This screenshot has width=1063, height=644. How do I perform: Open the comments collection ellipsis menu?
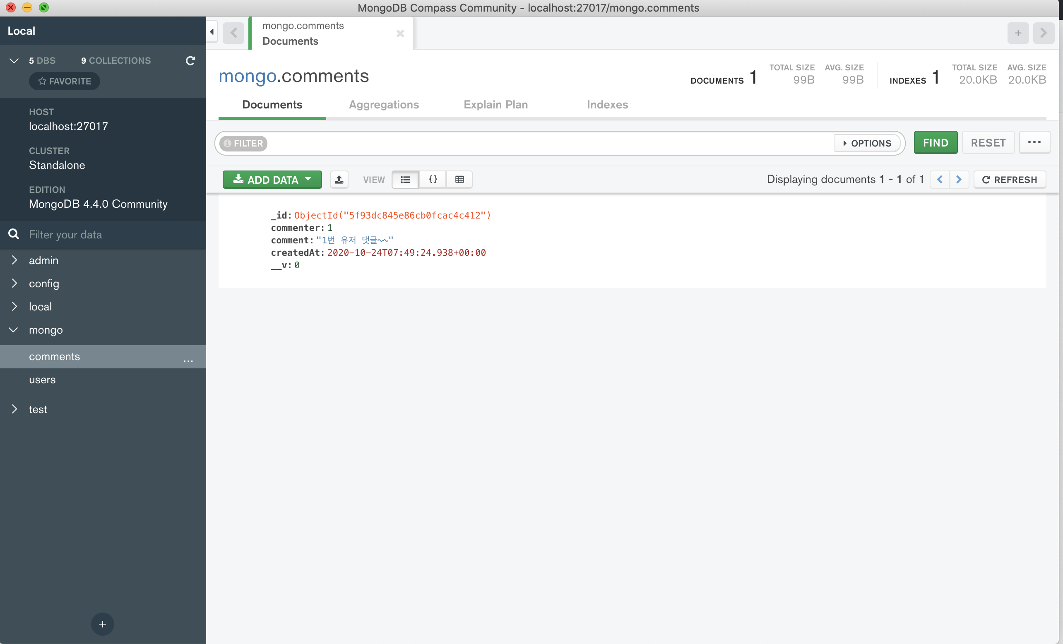(188, 359)
